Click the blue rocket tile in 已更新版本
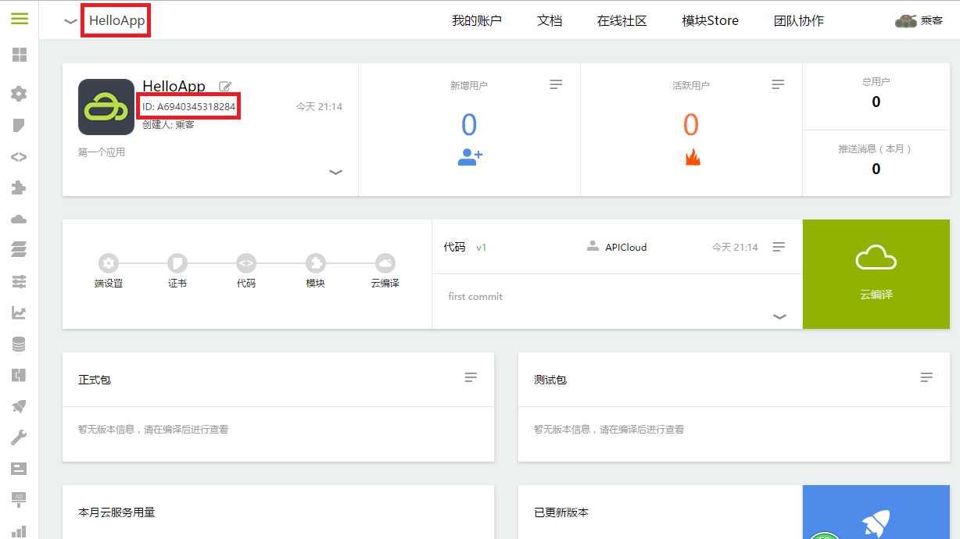This screenshot has height=539, width=960. [x=876, y=512]
